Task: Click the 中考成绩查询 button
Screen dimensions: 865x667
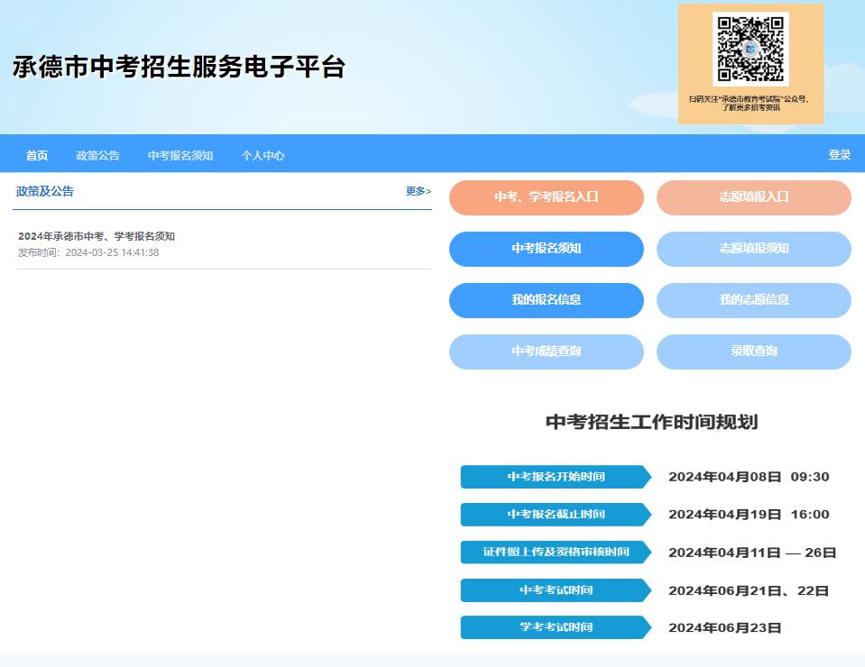Action: point(546,352)
